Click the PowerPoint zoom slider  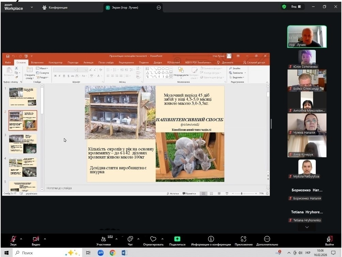point(242,194)
